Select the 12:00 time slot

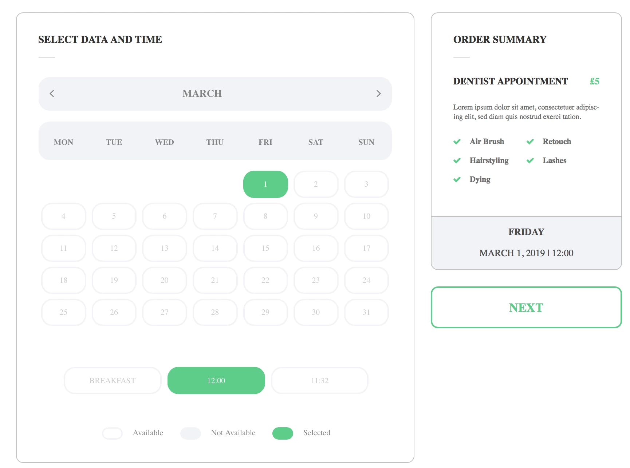(x=216, y=380)
